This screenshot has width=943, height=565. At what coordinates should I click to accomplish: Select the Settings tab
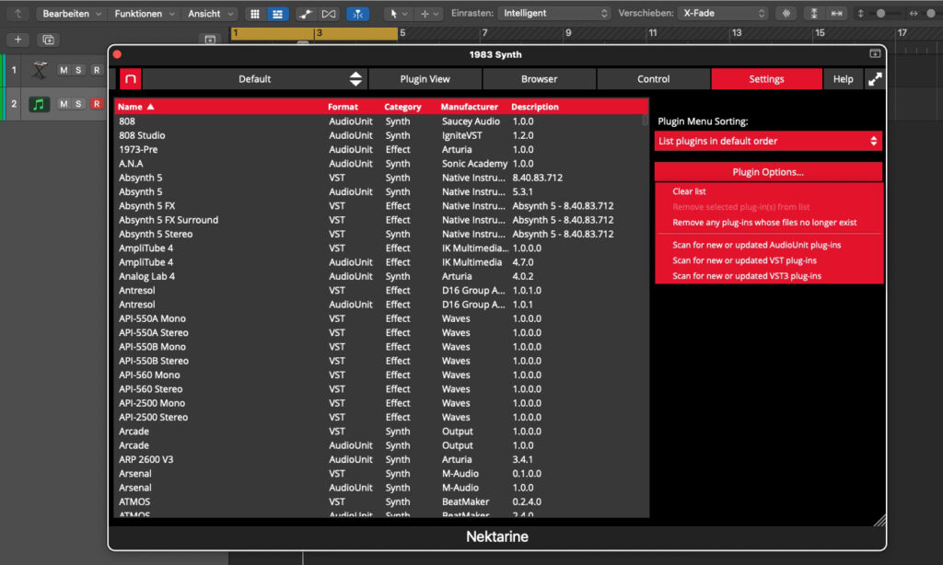766,79
